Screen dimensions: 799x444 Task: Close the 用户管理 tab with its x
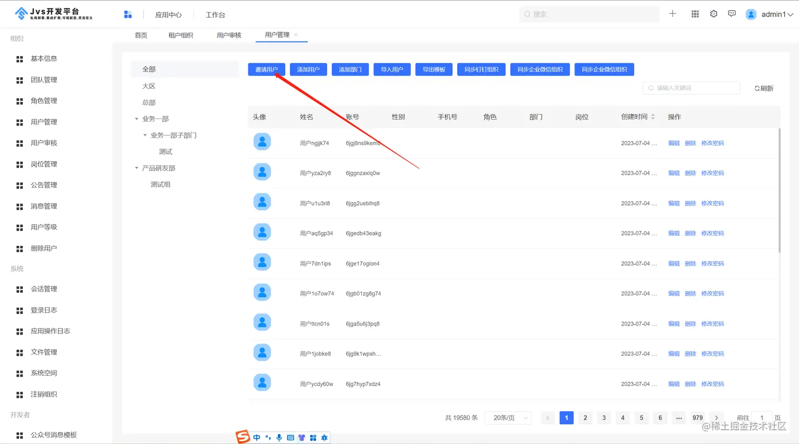coord(296,35)
